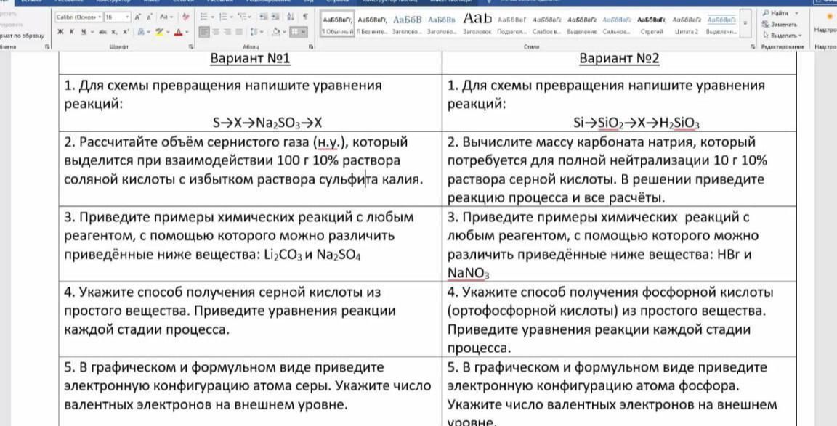The width and height of the screenshot is (837, 426).
Task: Start a bulleted list
Action: [x=204, y=17]
